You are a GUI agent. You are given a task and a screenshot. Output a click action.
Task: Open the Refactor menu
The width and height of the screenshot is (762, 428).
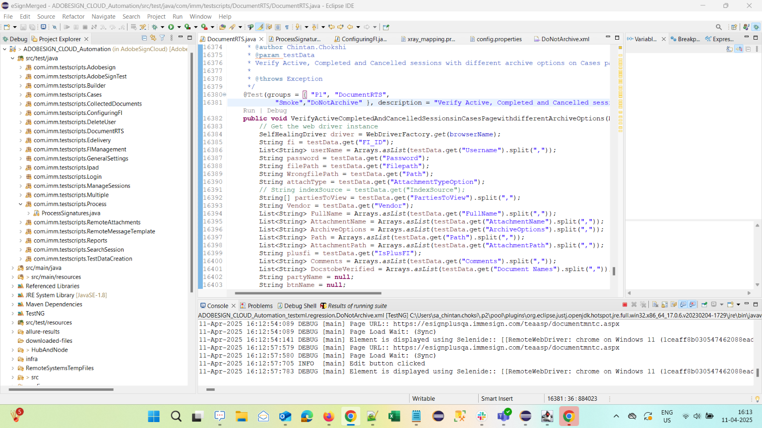tap(73, 16)
